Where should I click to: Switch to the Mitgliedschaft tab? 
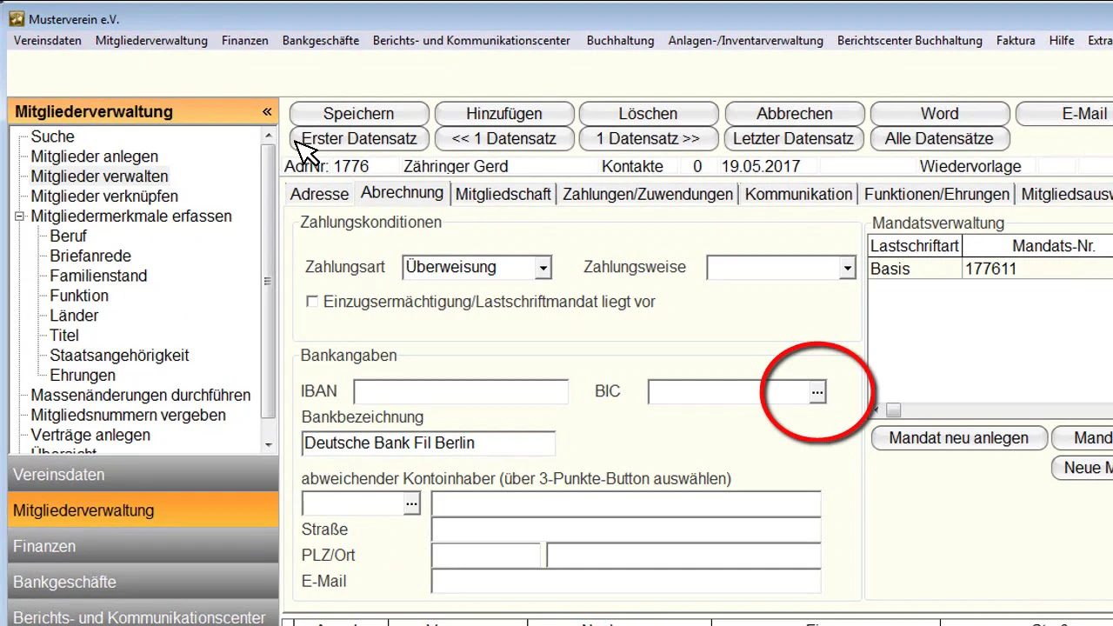pos(503,194)
